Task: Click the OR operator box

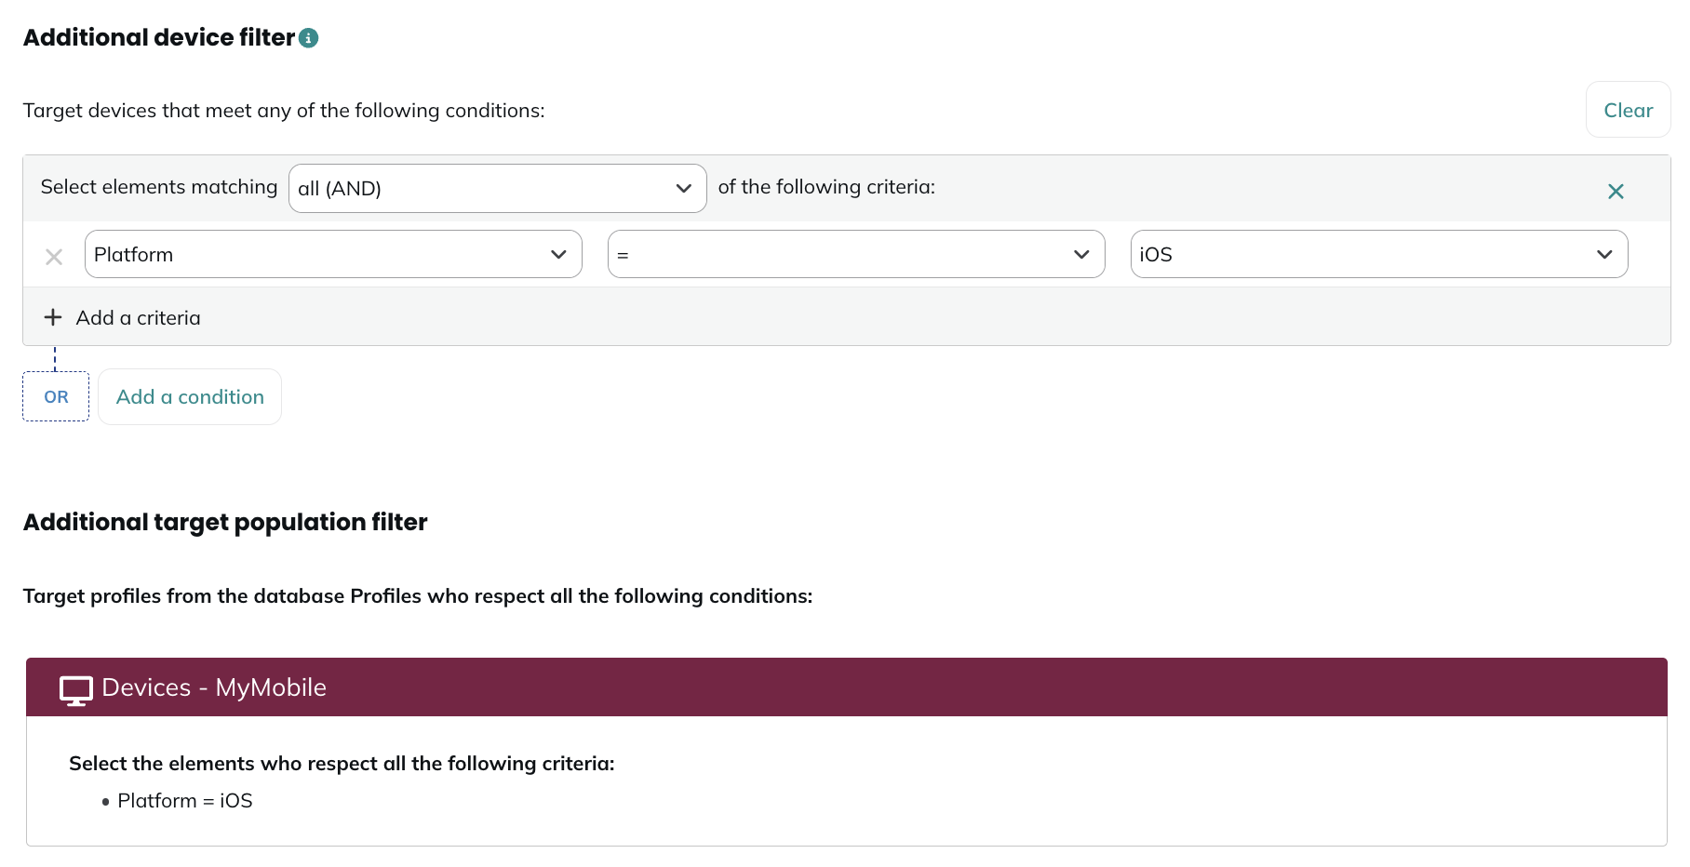Action: pyautogui.click(x=56, y=396)
